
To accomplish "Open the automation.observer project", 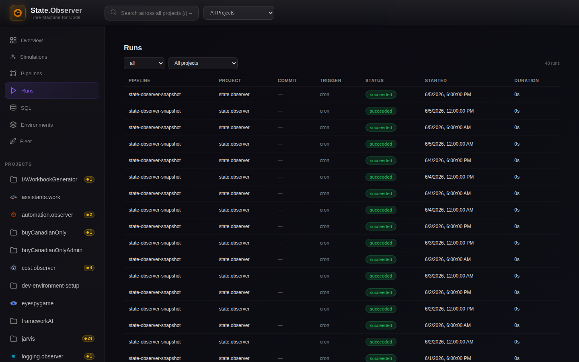I will tap(52, 215).
